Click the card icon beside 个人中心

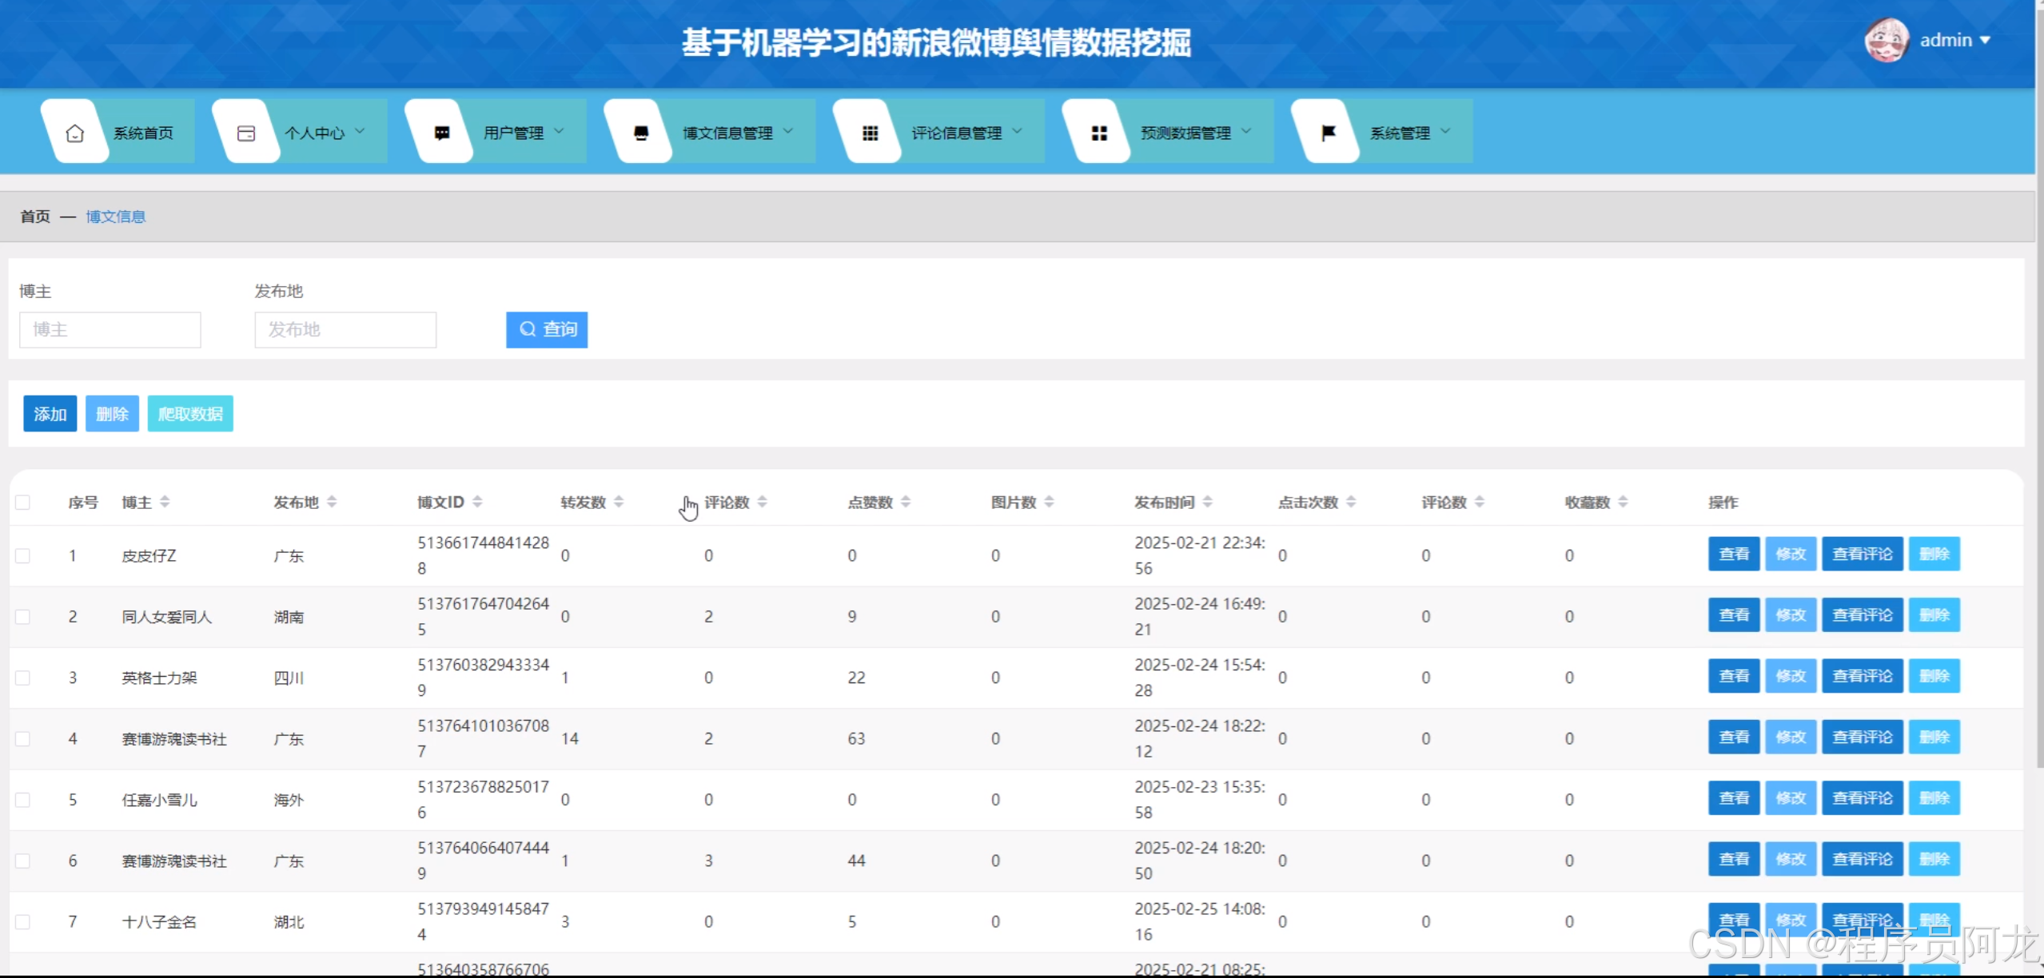click(246, 133)
